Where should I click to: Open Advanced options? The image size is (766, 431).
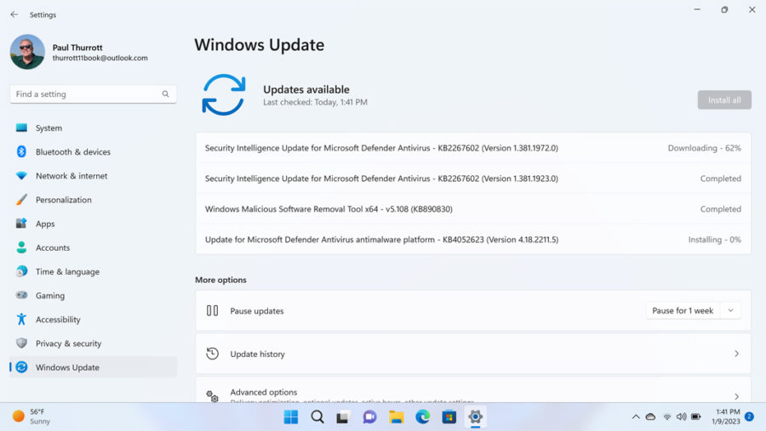tap(473, 390)
